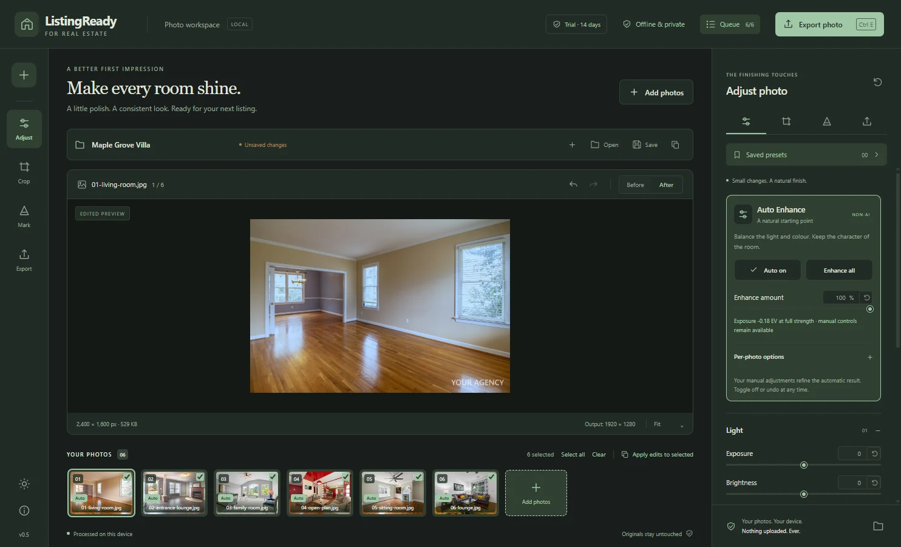
Task: Click Enhance all button
Action: (x=839, y=270)
